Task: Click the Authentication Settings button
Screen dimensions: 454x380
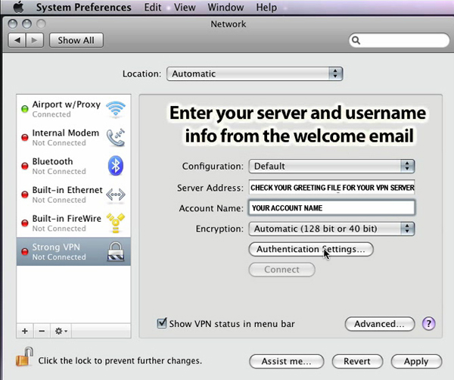Action: [x=311, y=249]
